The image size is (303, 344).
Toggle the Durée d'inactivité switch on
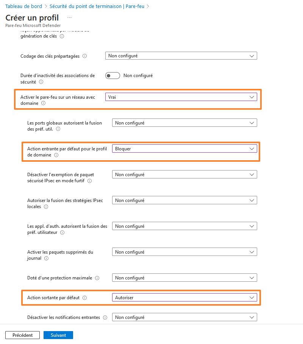112,76
